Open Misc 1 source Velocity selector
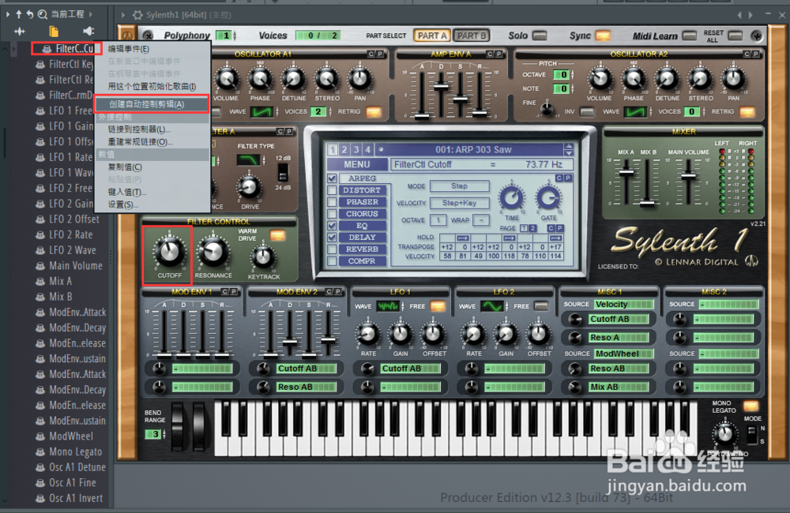This screenshot has width=790, height=513. pos(624,304)
